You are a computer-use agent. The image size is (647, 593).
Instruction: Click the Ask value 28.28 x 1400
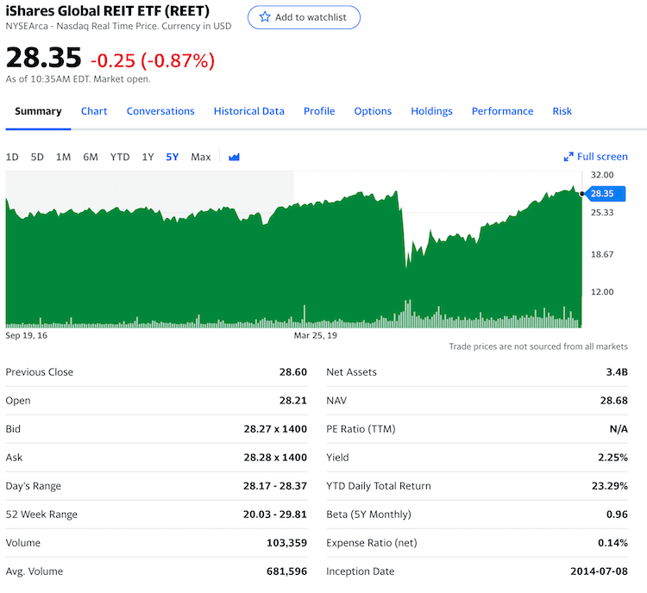click(275, 458)
